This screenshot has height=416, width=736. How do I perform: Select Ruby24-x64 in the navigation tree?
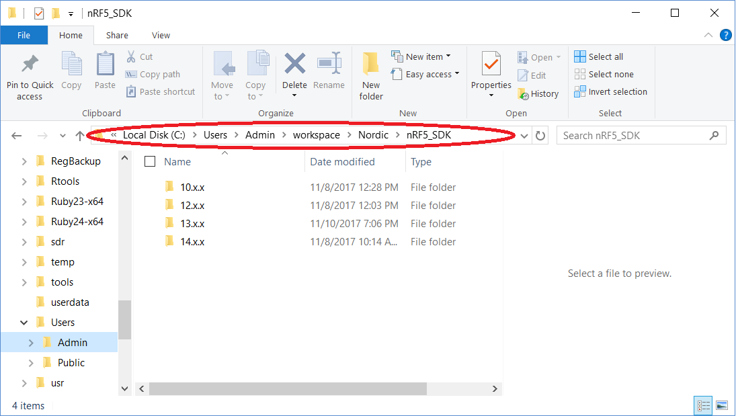coord(77,222)
